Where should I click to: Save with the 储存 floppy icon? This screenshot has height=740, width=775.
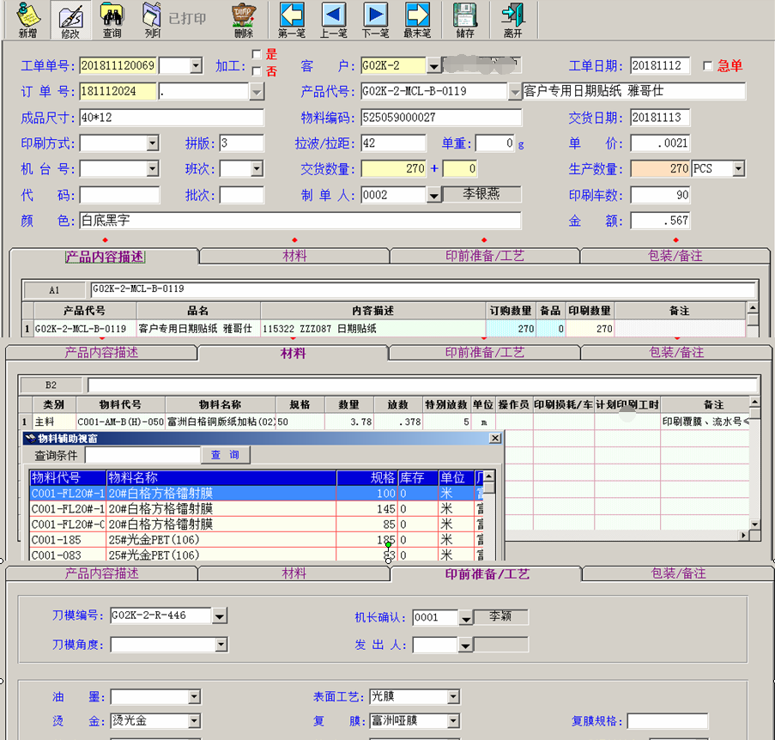464,21
